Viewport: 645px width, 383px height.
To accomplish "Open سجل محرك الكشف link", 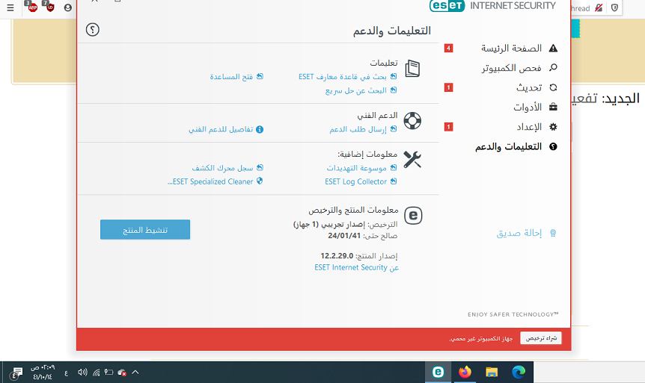I will 222,168.
